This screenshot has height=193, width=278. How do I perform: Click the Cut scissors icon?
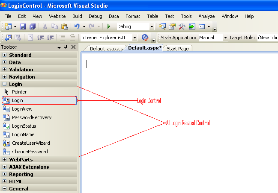click(45, 27)
